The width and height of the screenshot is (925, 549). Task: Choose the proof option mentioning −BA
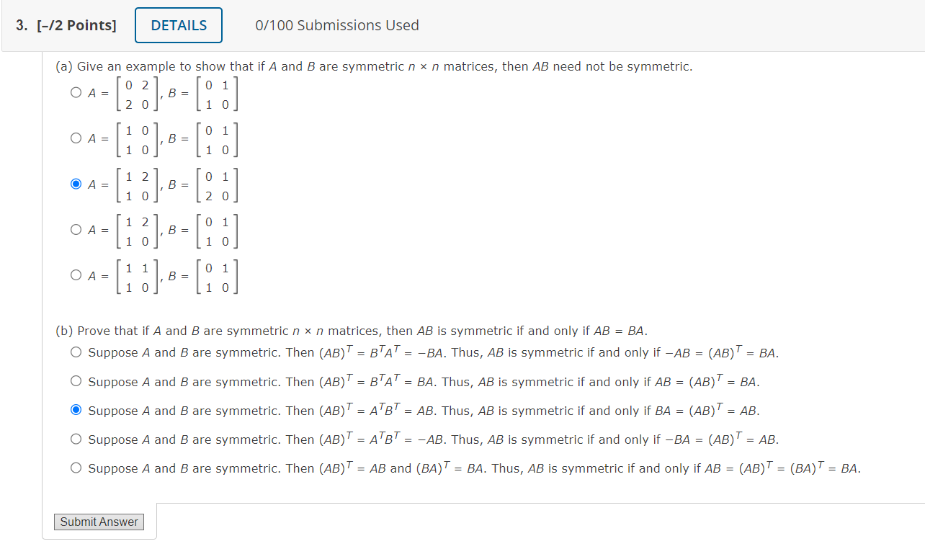tap(76, 352)
